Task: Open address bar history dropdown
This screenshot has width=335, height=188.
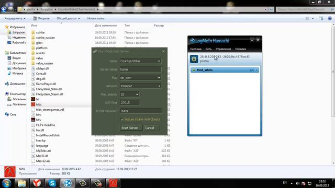Action: (265, 9)
